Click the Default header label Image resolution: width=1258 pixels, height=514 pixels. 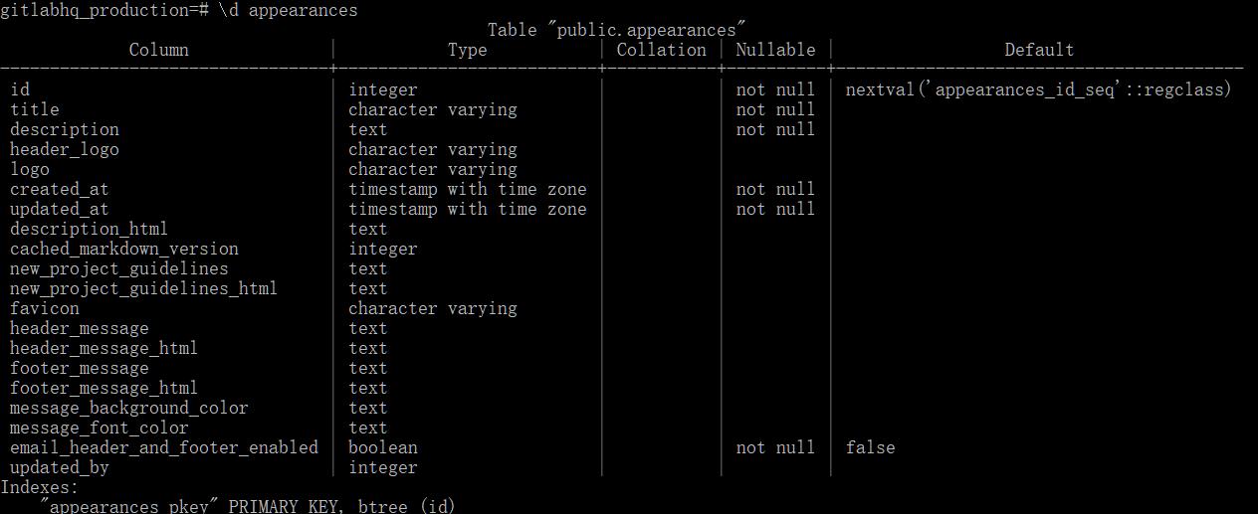(1038, 50)
